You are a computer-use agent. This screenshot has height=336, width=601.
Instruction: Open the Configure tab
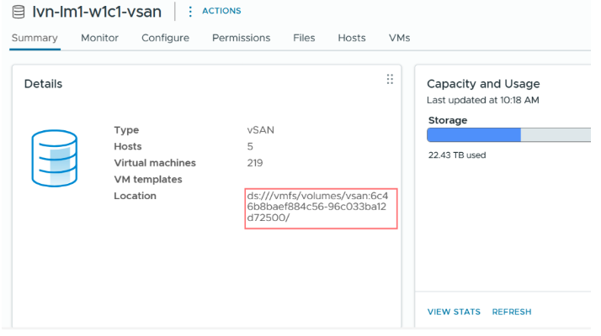click(165, 38)
